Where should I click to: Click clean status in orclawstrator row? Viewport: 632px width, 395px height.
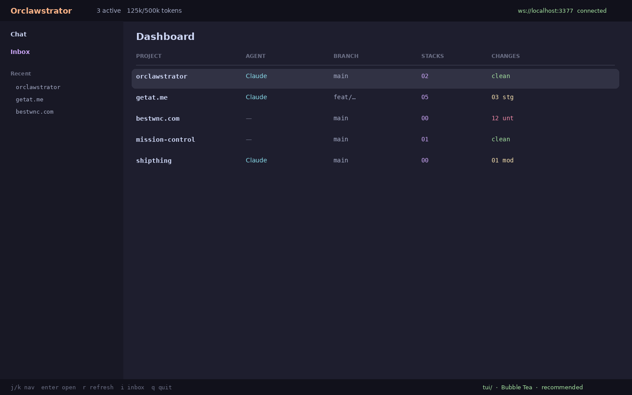pos(501,76)
